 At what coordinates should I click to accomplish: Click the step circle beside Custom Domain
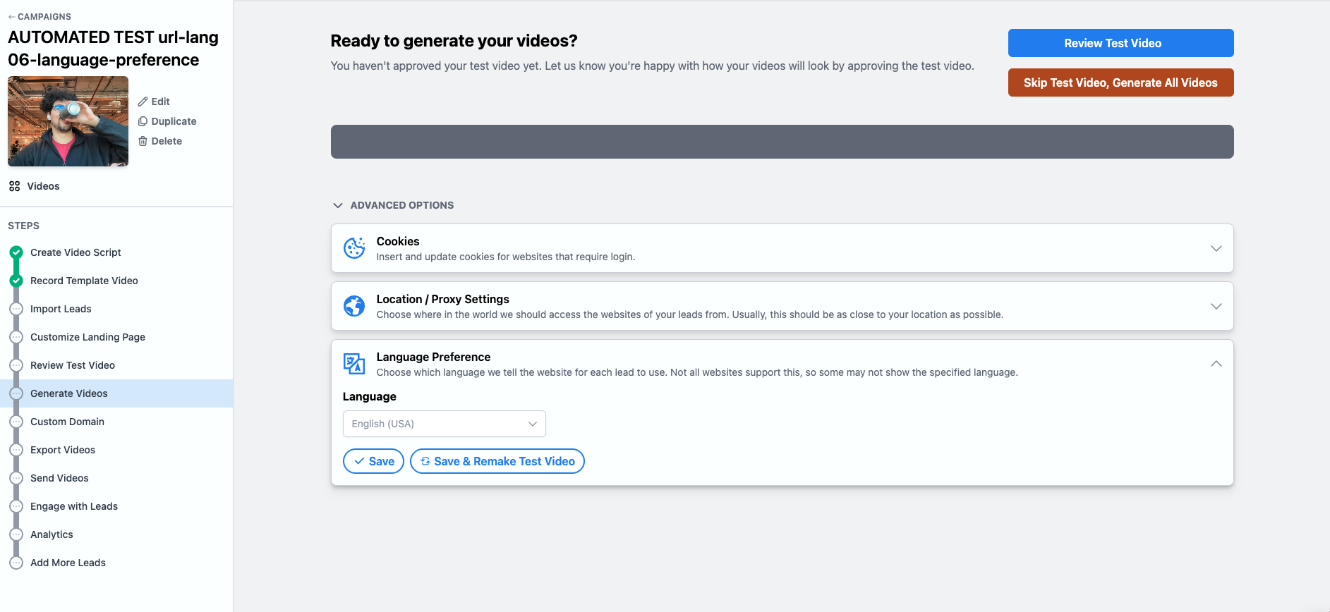click(16, 422)
